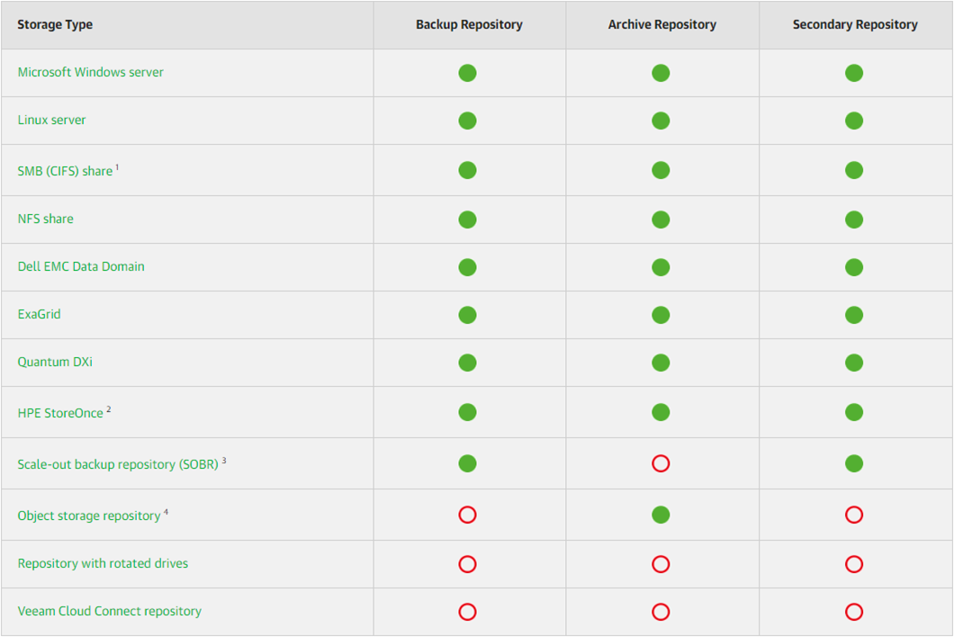This screenshot has height=637, width=954.
Task: Click the Backup Repository column header
Action: pyautogui.click(x=469, y=25)
